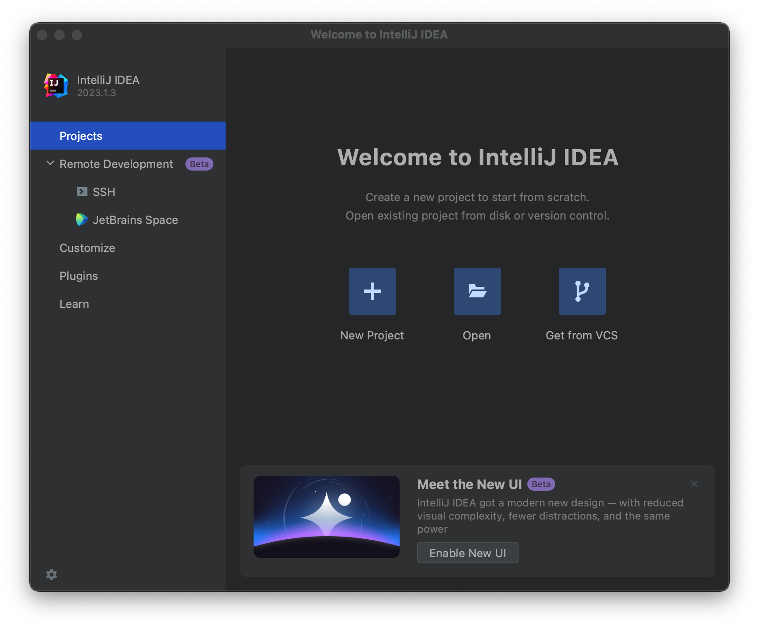The width and height of the screenshot is (759, 628).
Task: Dismiss the Meet the New UI banner
Action: pyautogui.click(x=694, y=484)
